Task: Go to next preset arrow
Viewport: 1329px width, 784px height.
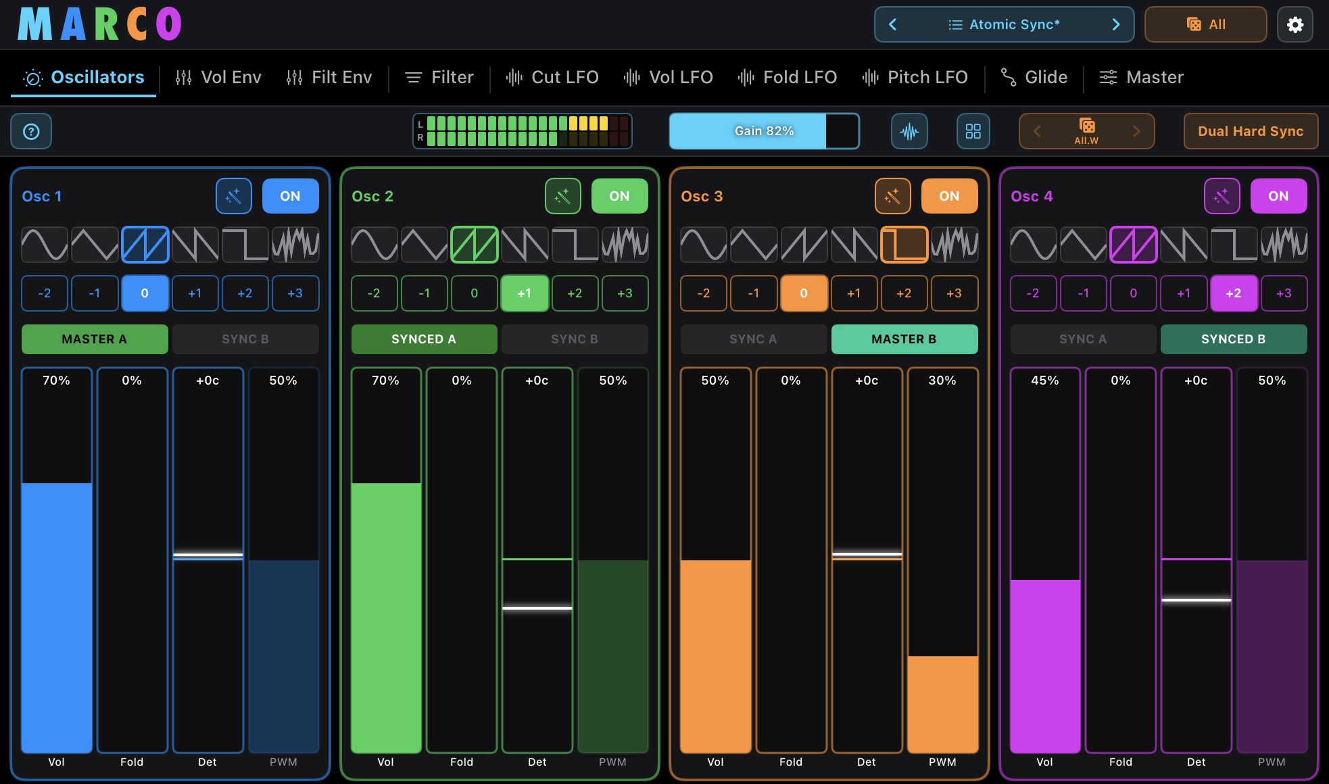Action: pyautogui.click(x=1116, y=25)
